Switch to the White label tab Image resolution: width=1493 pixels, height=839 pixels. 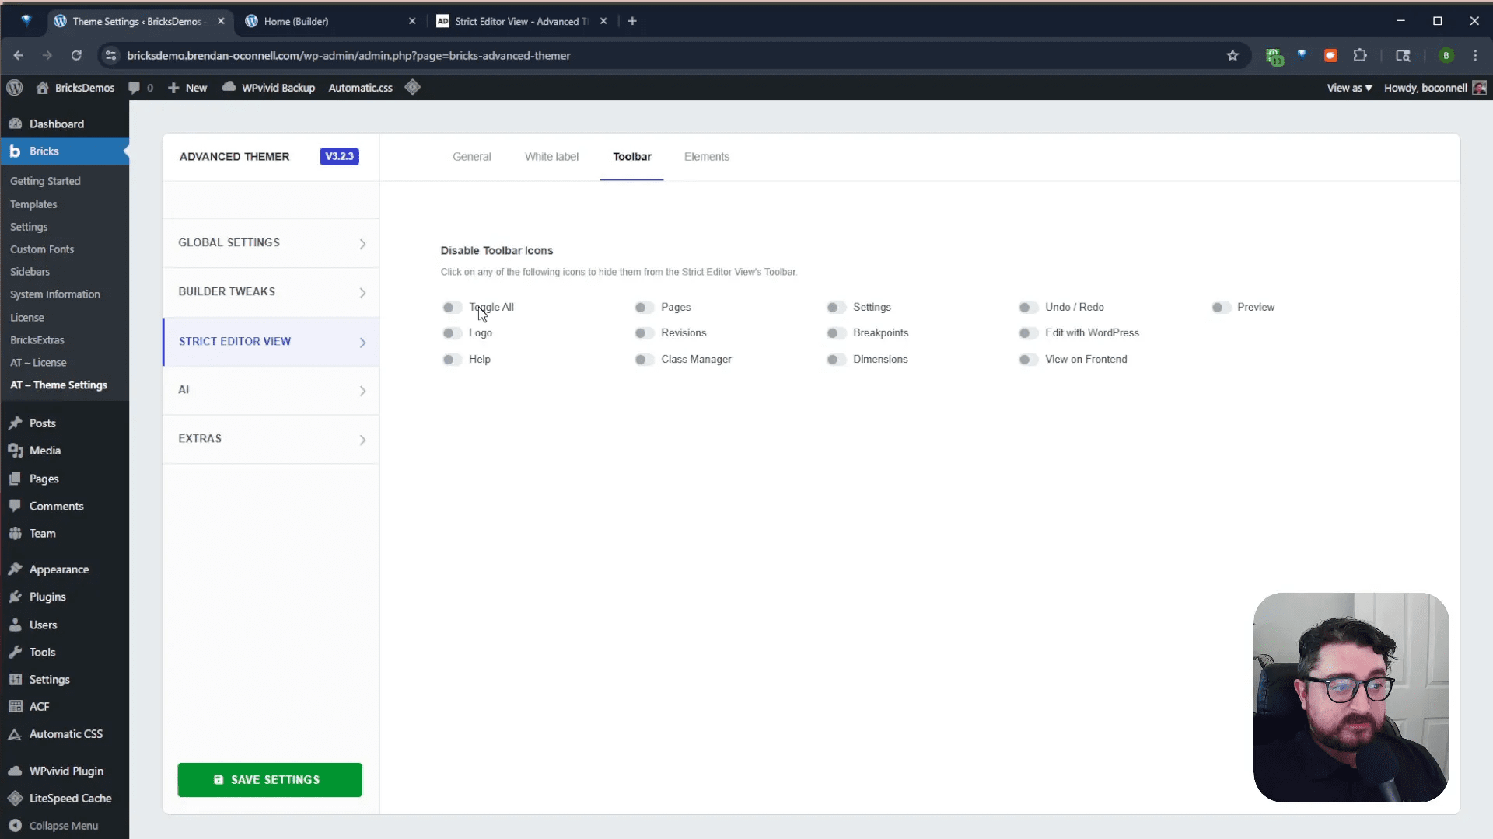[x=552, y=156]
